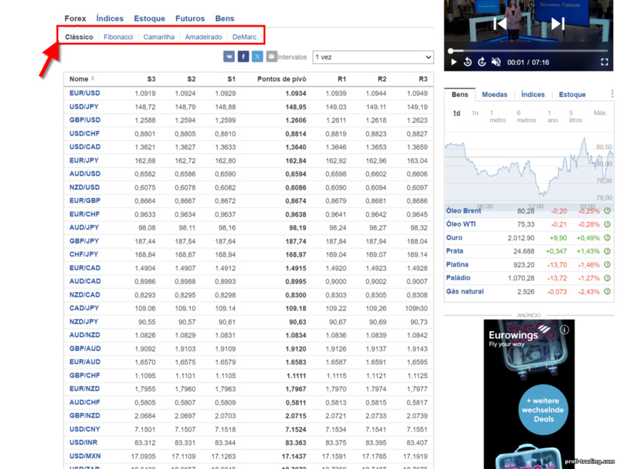The image size is (619, 469).
Task: Sort table by Nome column
Action: (81, 79)
